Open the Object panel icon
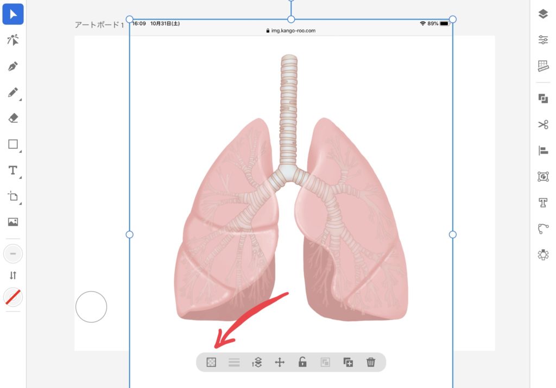This screenshot has height=388, width=556. (543, 176)
